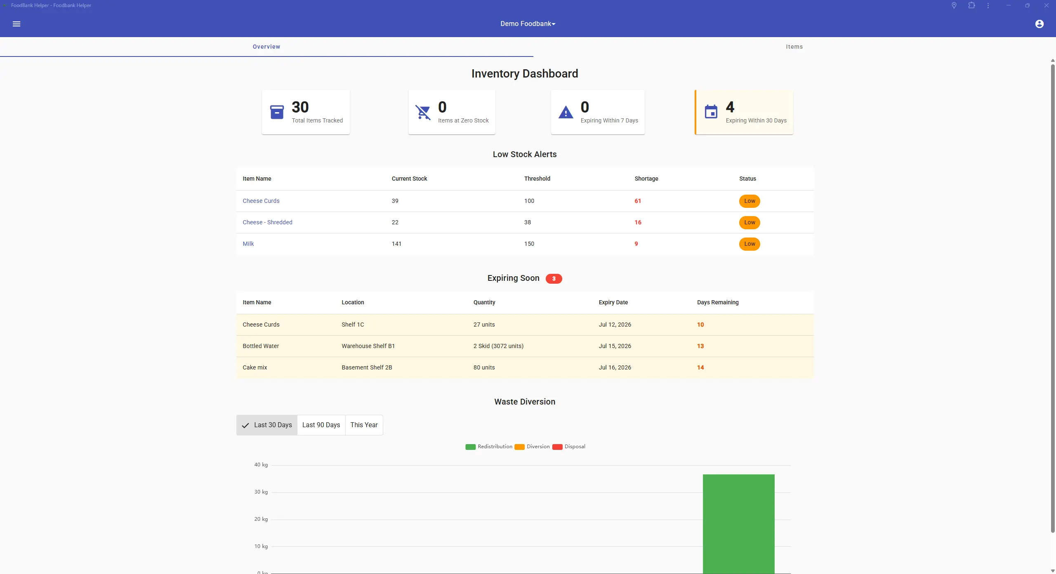
Task: Click the green Redistribution bar in chart
Action: coord(738,524)
